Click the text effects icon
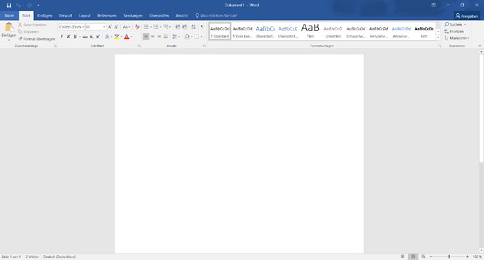The width and height of the screenshot is (484, 260). (x=107, y=37)
